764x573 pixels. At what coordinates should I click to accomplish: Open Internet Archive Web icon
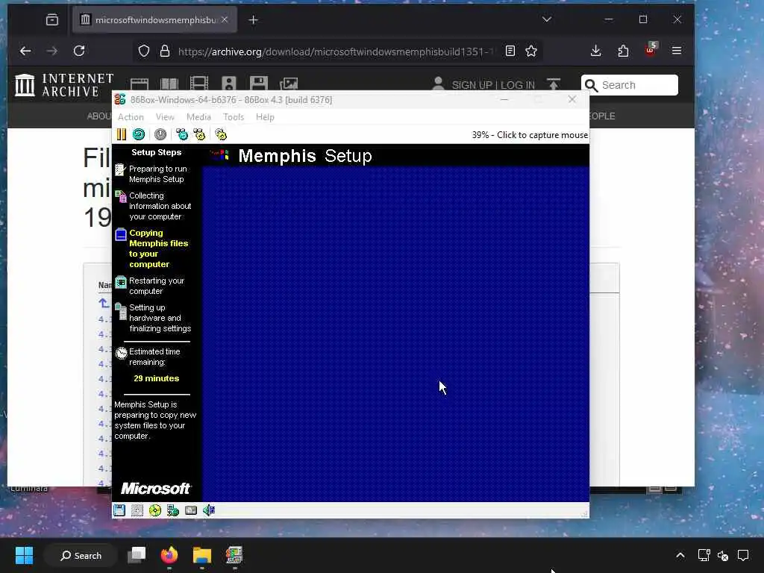[x=140, y=85]
